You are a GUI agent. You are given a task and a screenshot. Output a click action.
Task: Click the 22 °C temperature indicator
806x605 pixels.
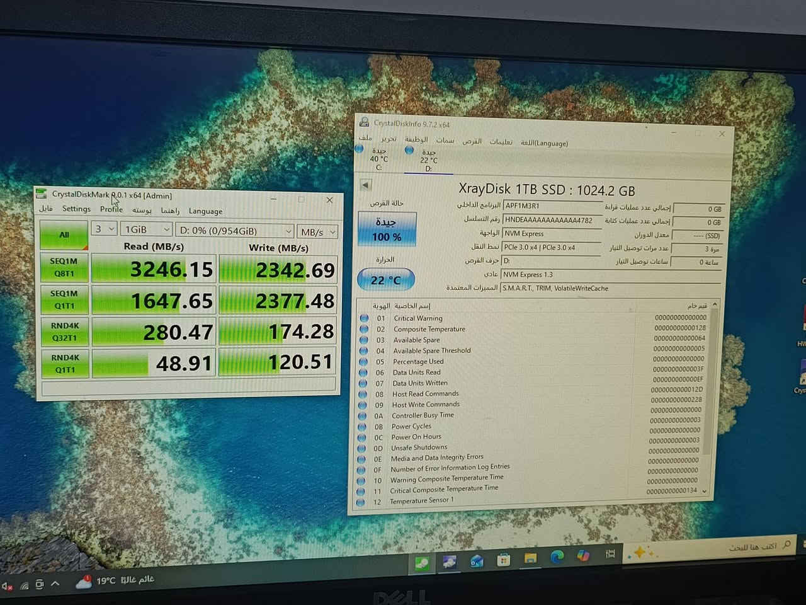pyautogui.click(x=385, y=280)
